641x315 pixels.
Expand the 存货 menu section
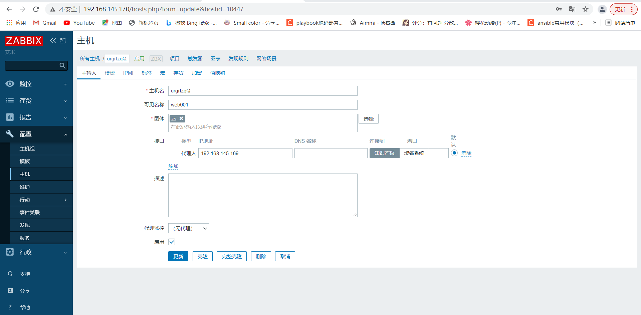tap(65, 101)
